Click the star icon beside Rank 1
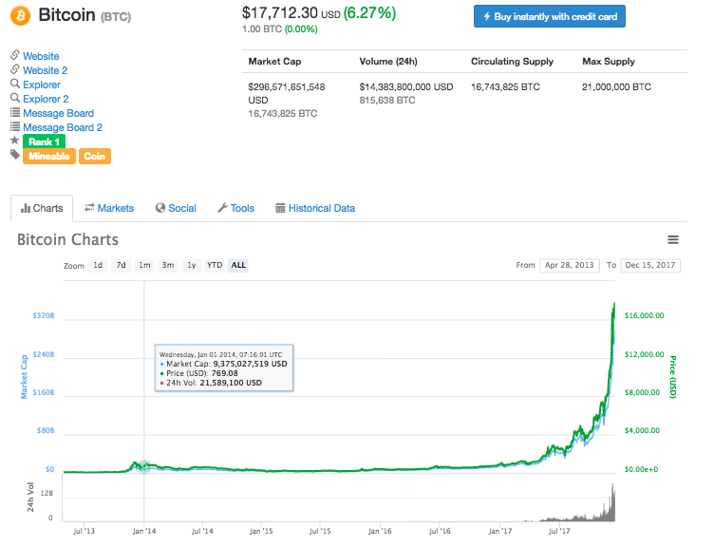 click(x=14, y=141)
